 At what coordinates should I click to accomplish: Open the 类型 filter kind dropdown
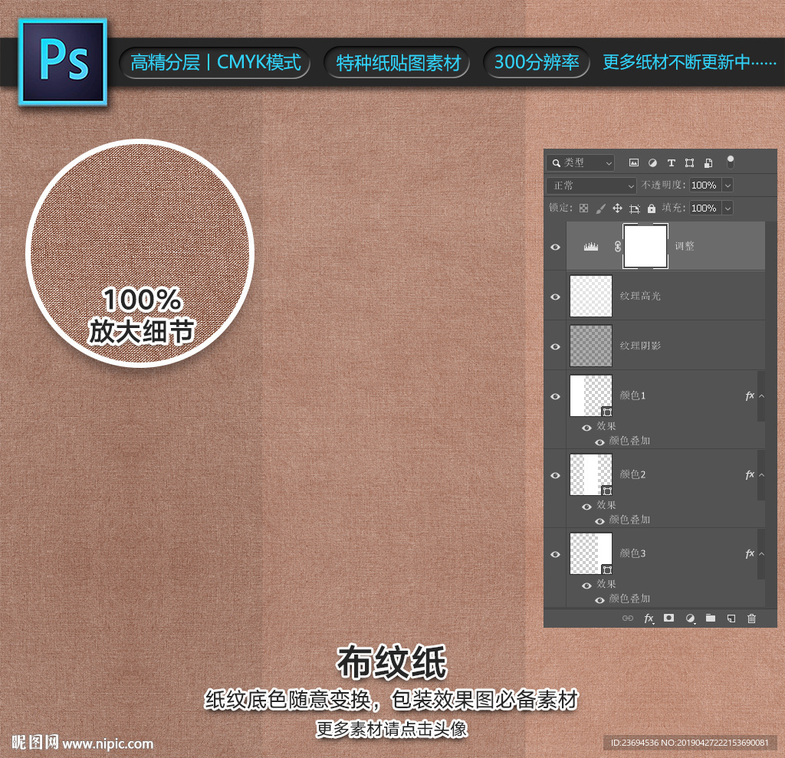pyautogui.click(x=581, y=162)
